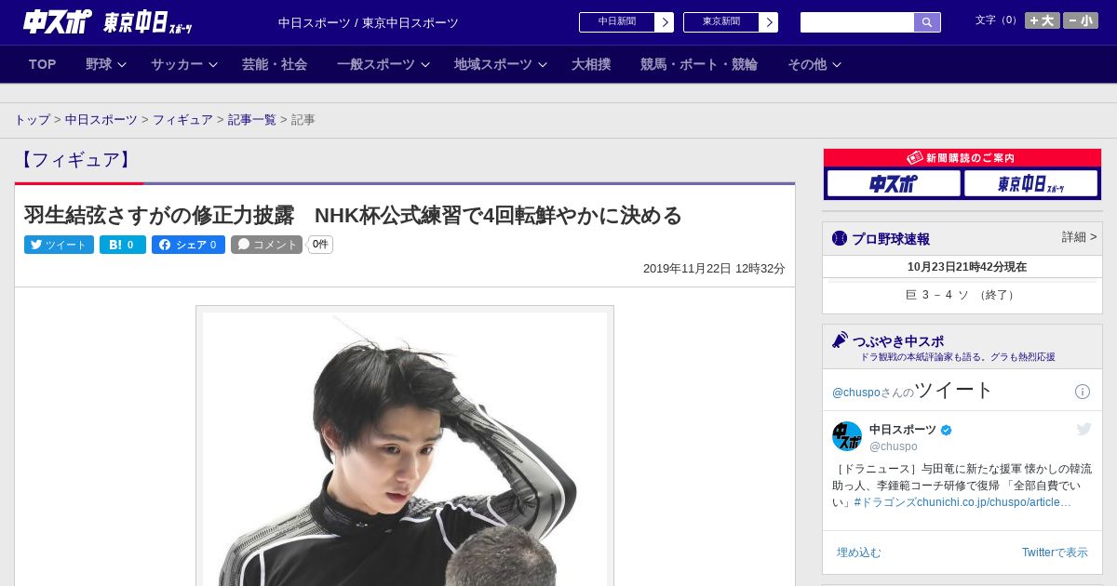This screenshot has height=586, width=1117.
Task: Expand the 地域スポーツ menu
Action: pyautogui.click(x=501, y=64)
